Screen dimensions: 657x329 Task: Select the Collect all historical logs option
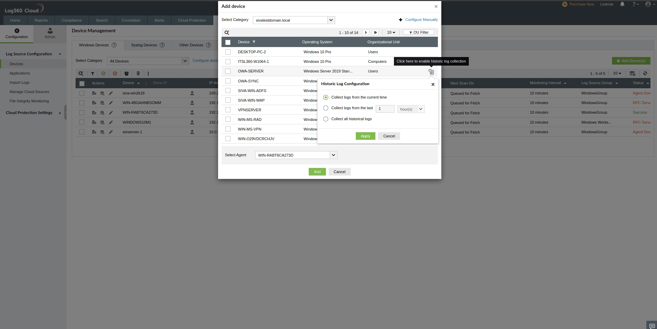pyautogui.click(x=325, y=119)
